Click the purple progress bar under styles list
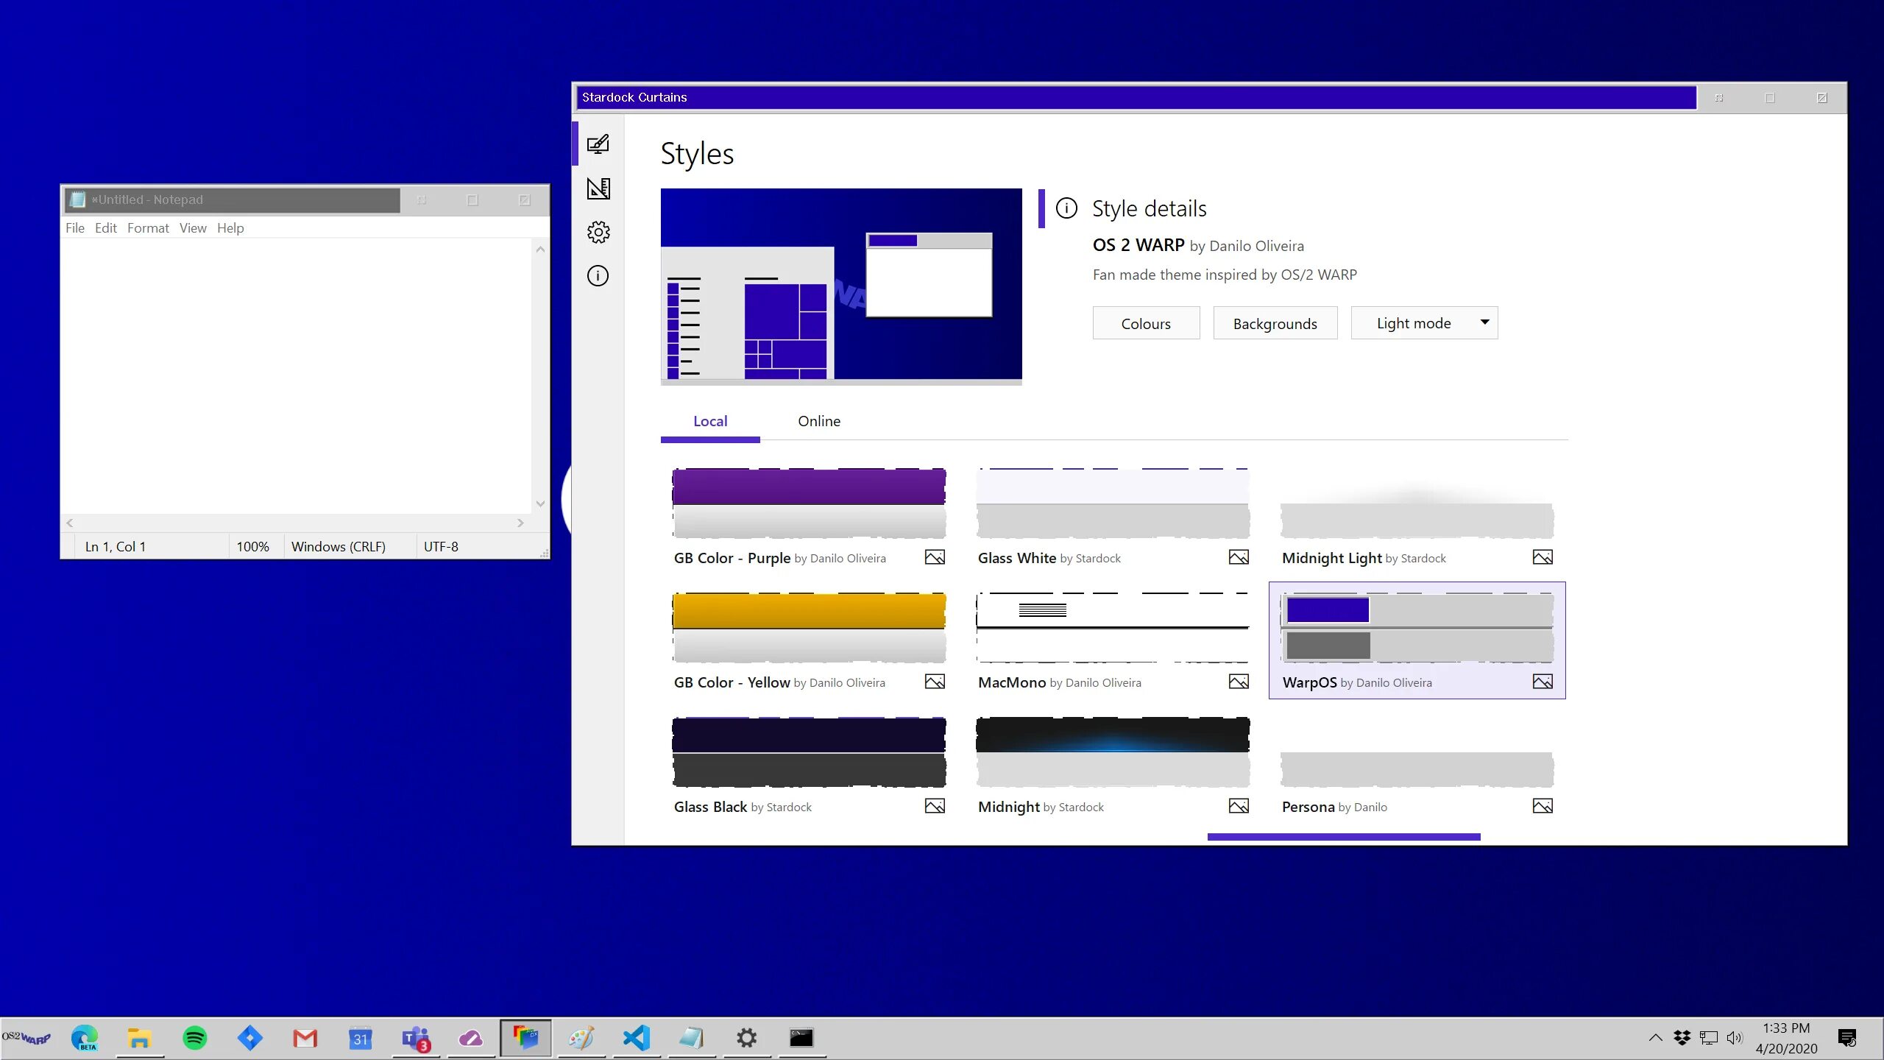 pyautogui.click(x=1344, y=837)
